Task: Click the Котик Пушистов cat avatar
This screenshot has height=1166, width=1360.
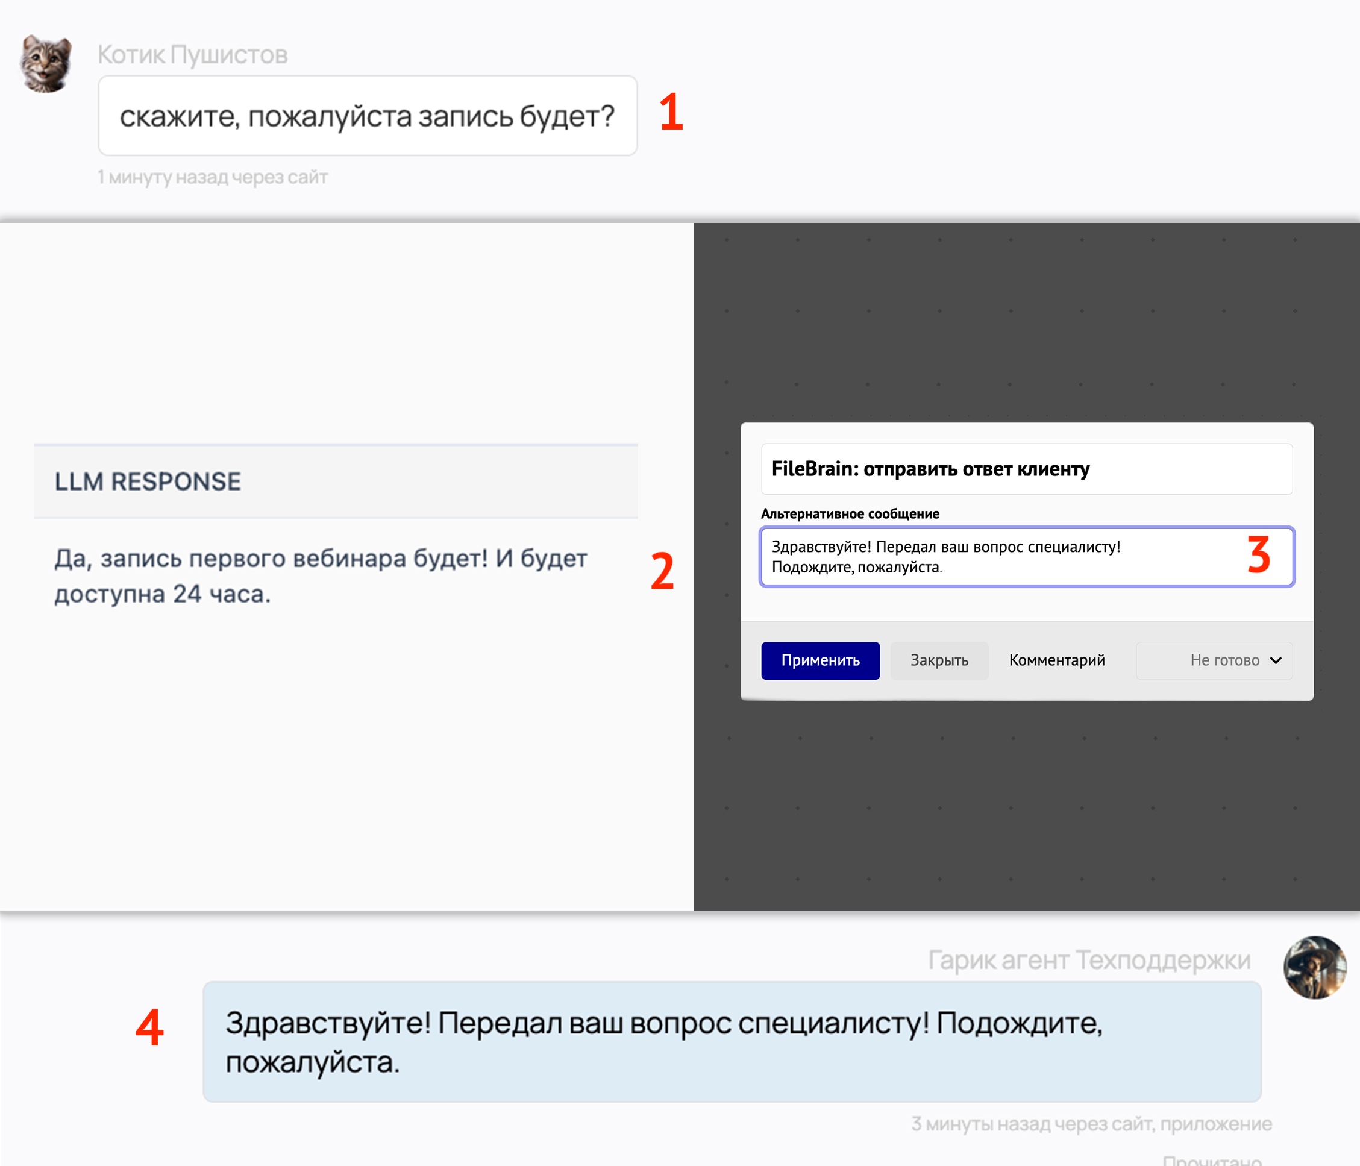Action: [x=45, y=63]
